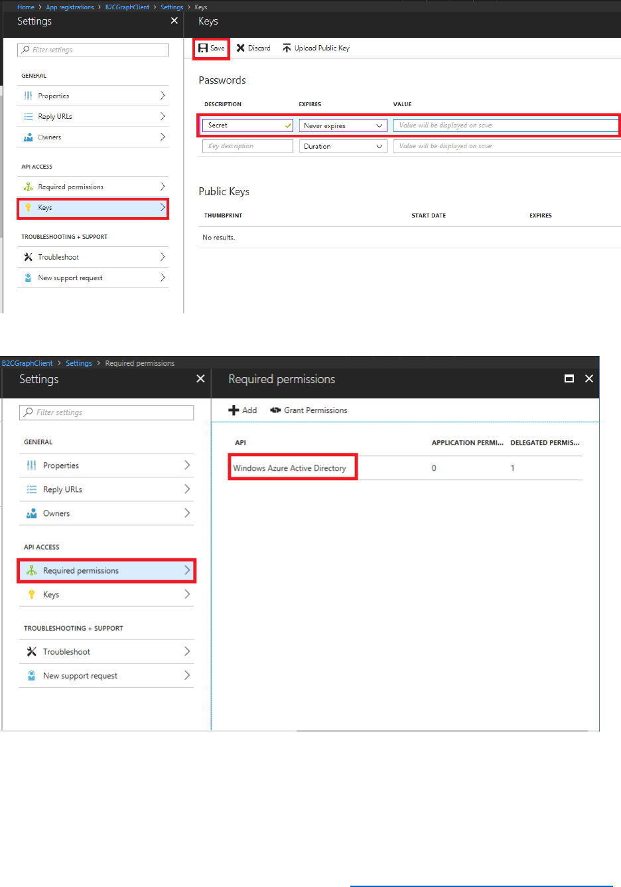Viewport: 621px width, 887px height.
Task: Click the yellow Keys icon in upper Settings
Action: tap(28, 208)
